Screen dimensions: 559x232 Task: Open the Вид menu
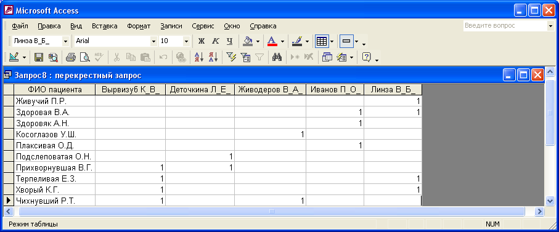point(76,26)
